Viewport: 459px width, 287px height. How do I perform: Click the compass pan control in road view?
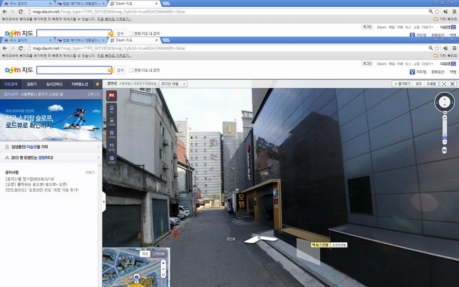click(x=445, y=102)
